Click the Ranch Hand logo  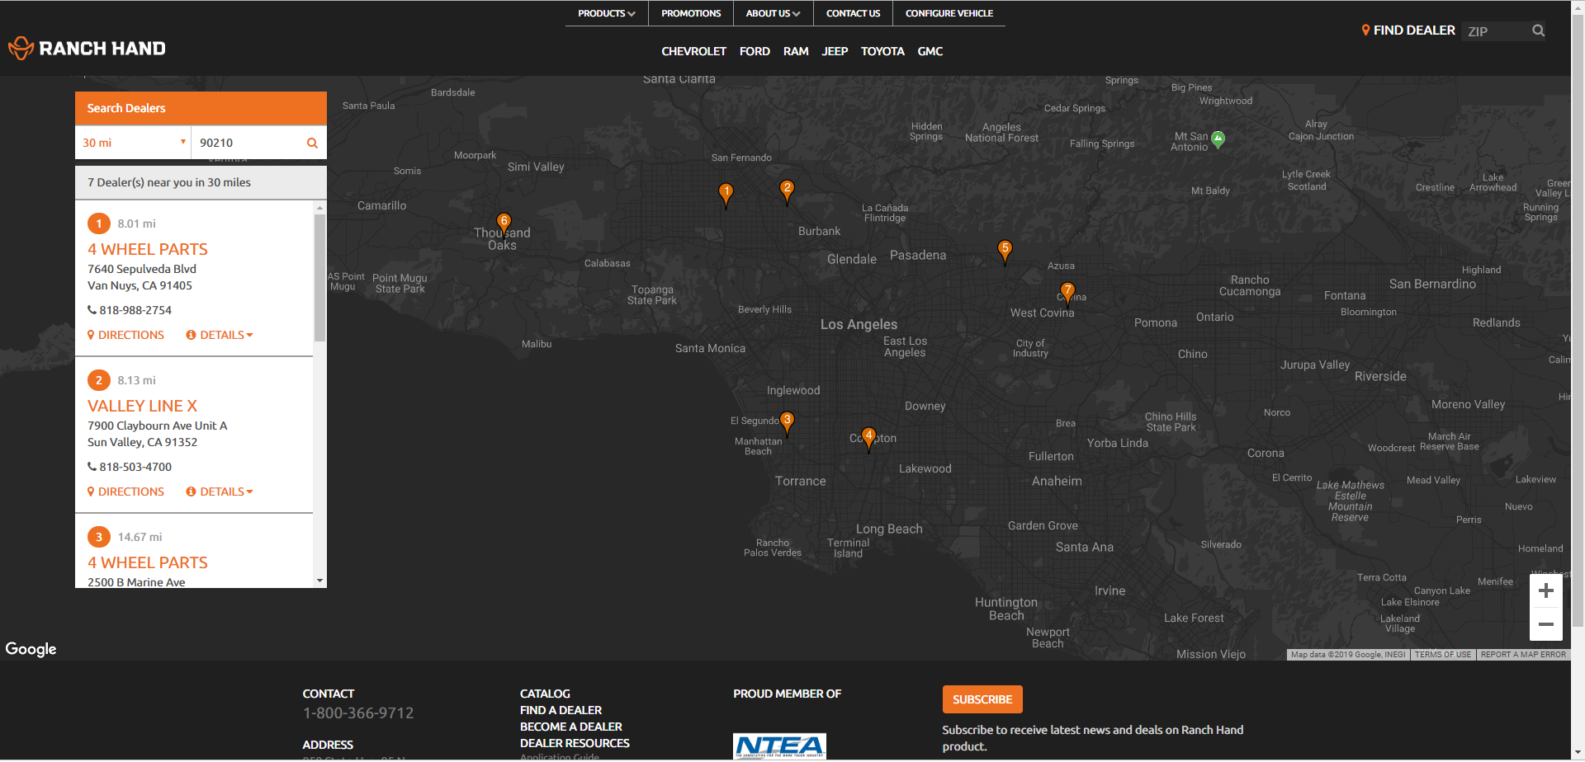(87, 49)
